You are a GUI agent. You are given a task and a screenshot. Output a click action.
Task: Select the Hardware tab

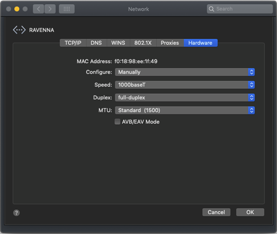200,43
